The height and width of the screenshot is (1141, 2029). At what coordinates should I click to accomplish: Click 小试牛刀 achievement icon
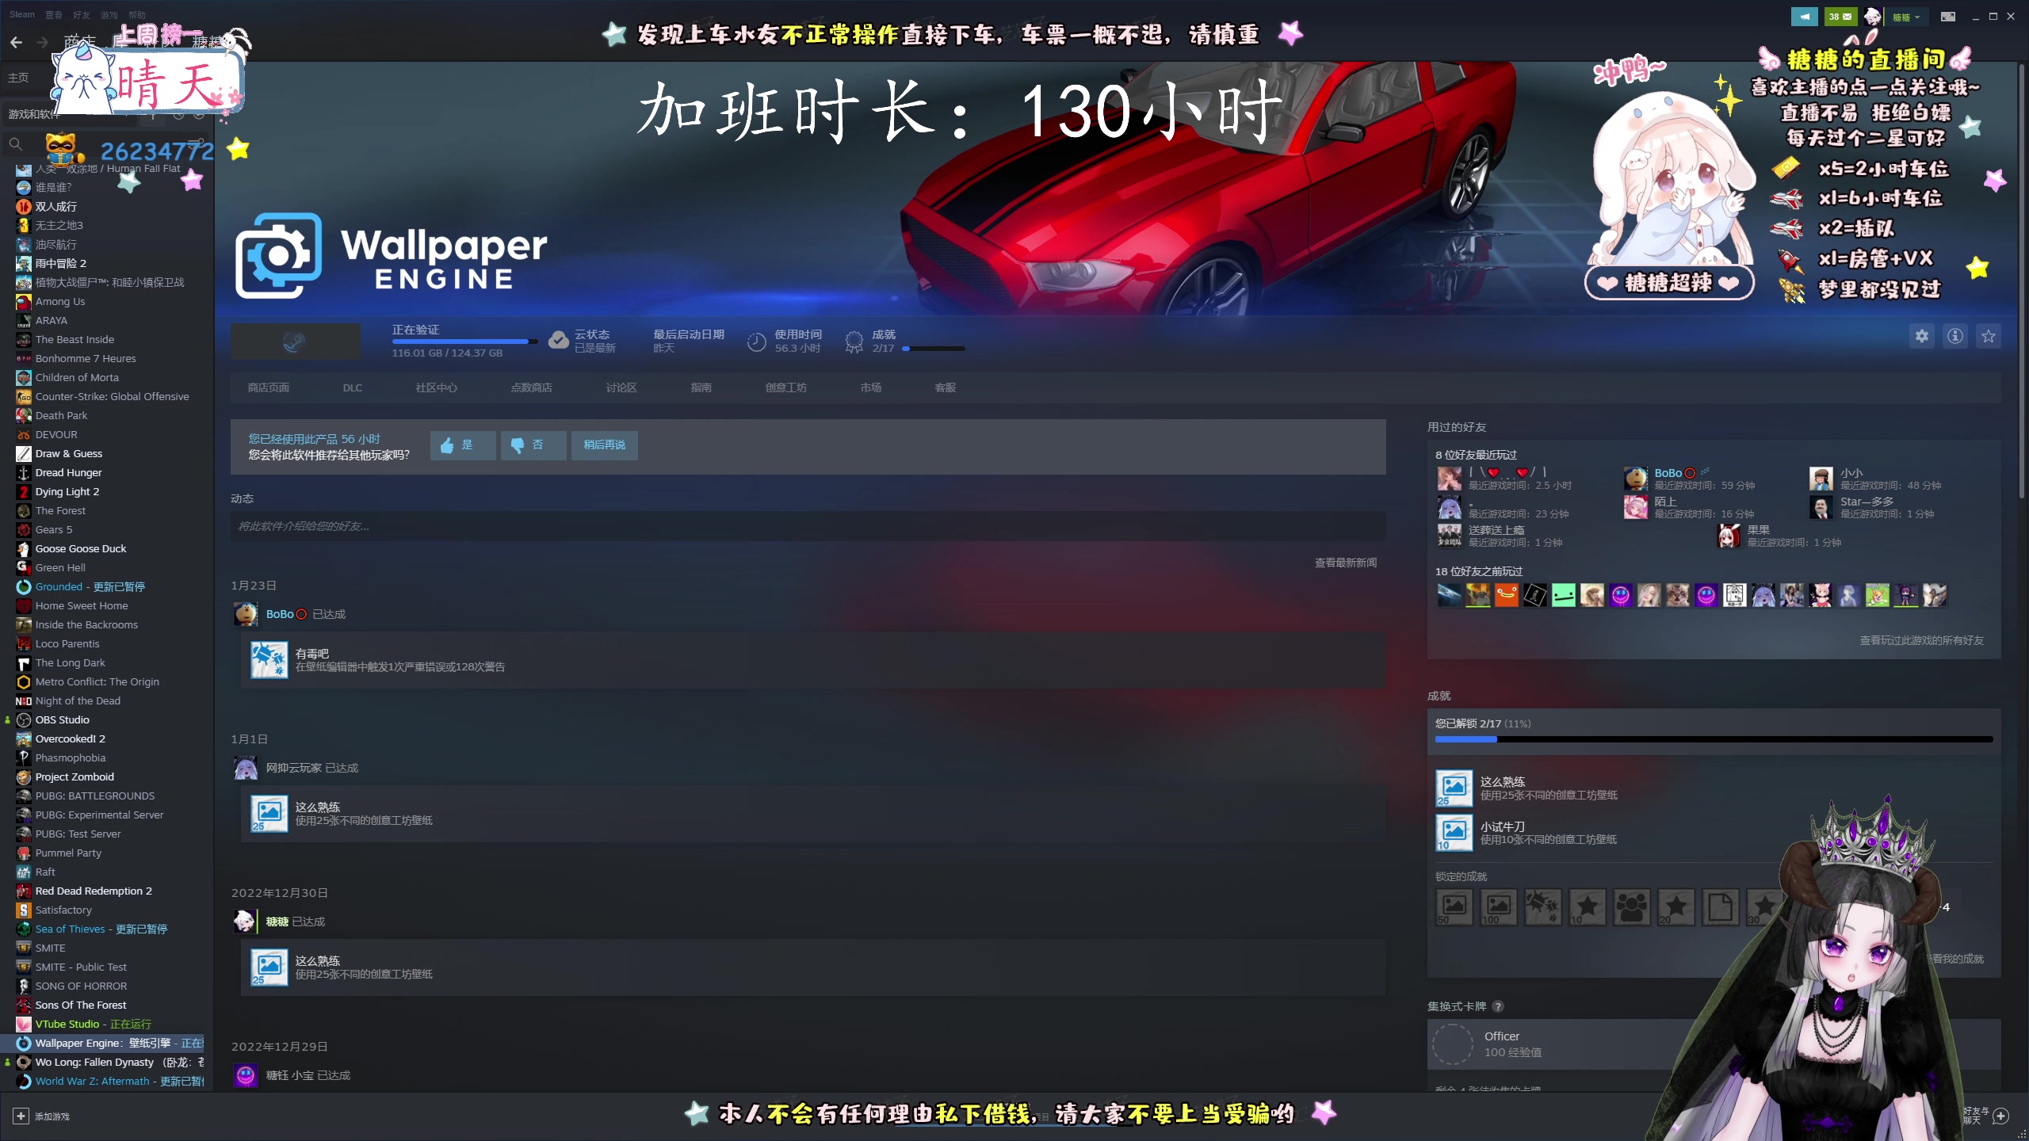coord(1454,833)
